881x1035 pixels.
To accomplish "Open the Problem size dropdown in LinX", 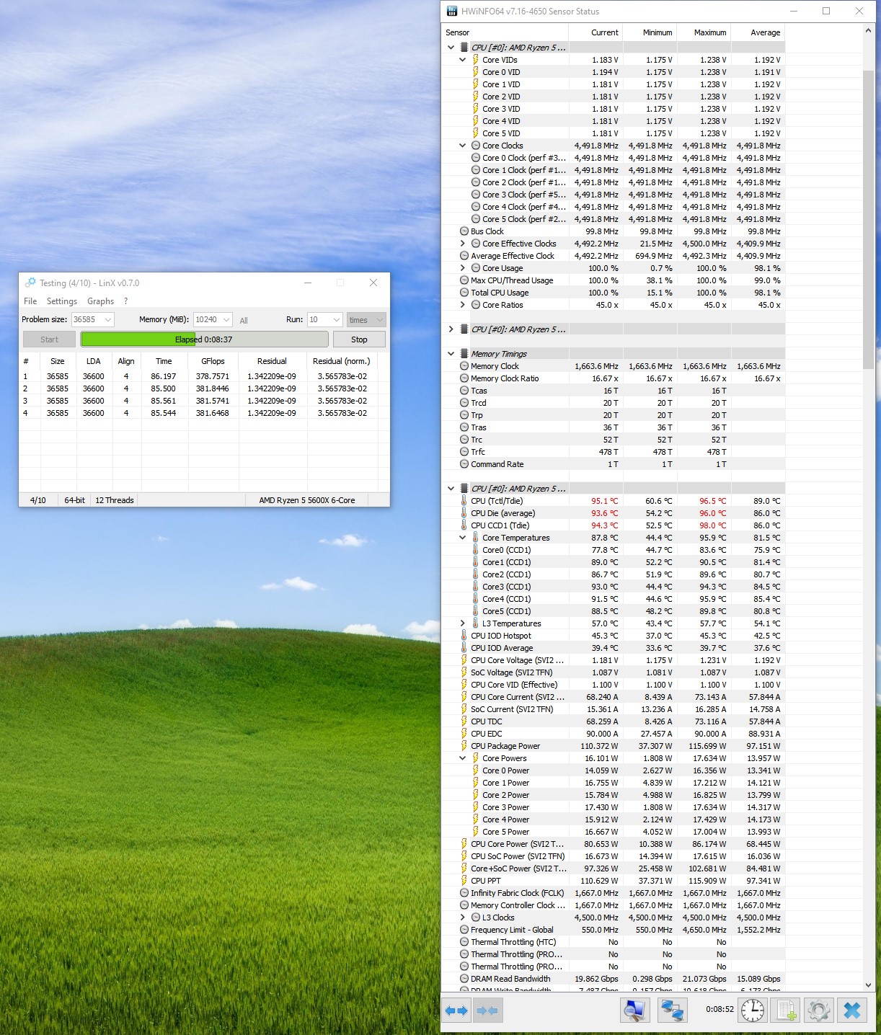I will (108, 319).
